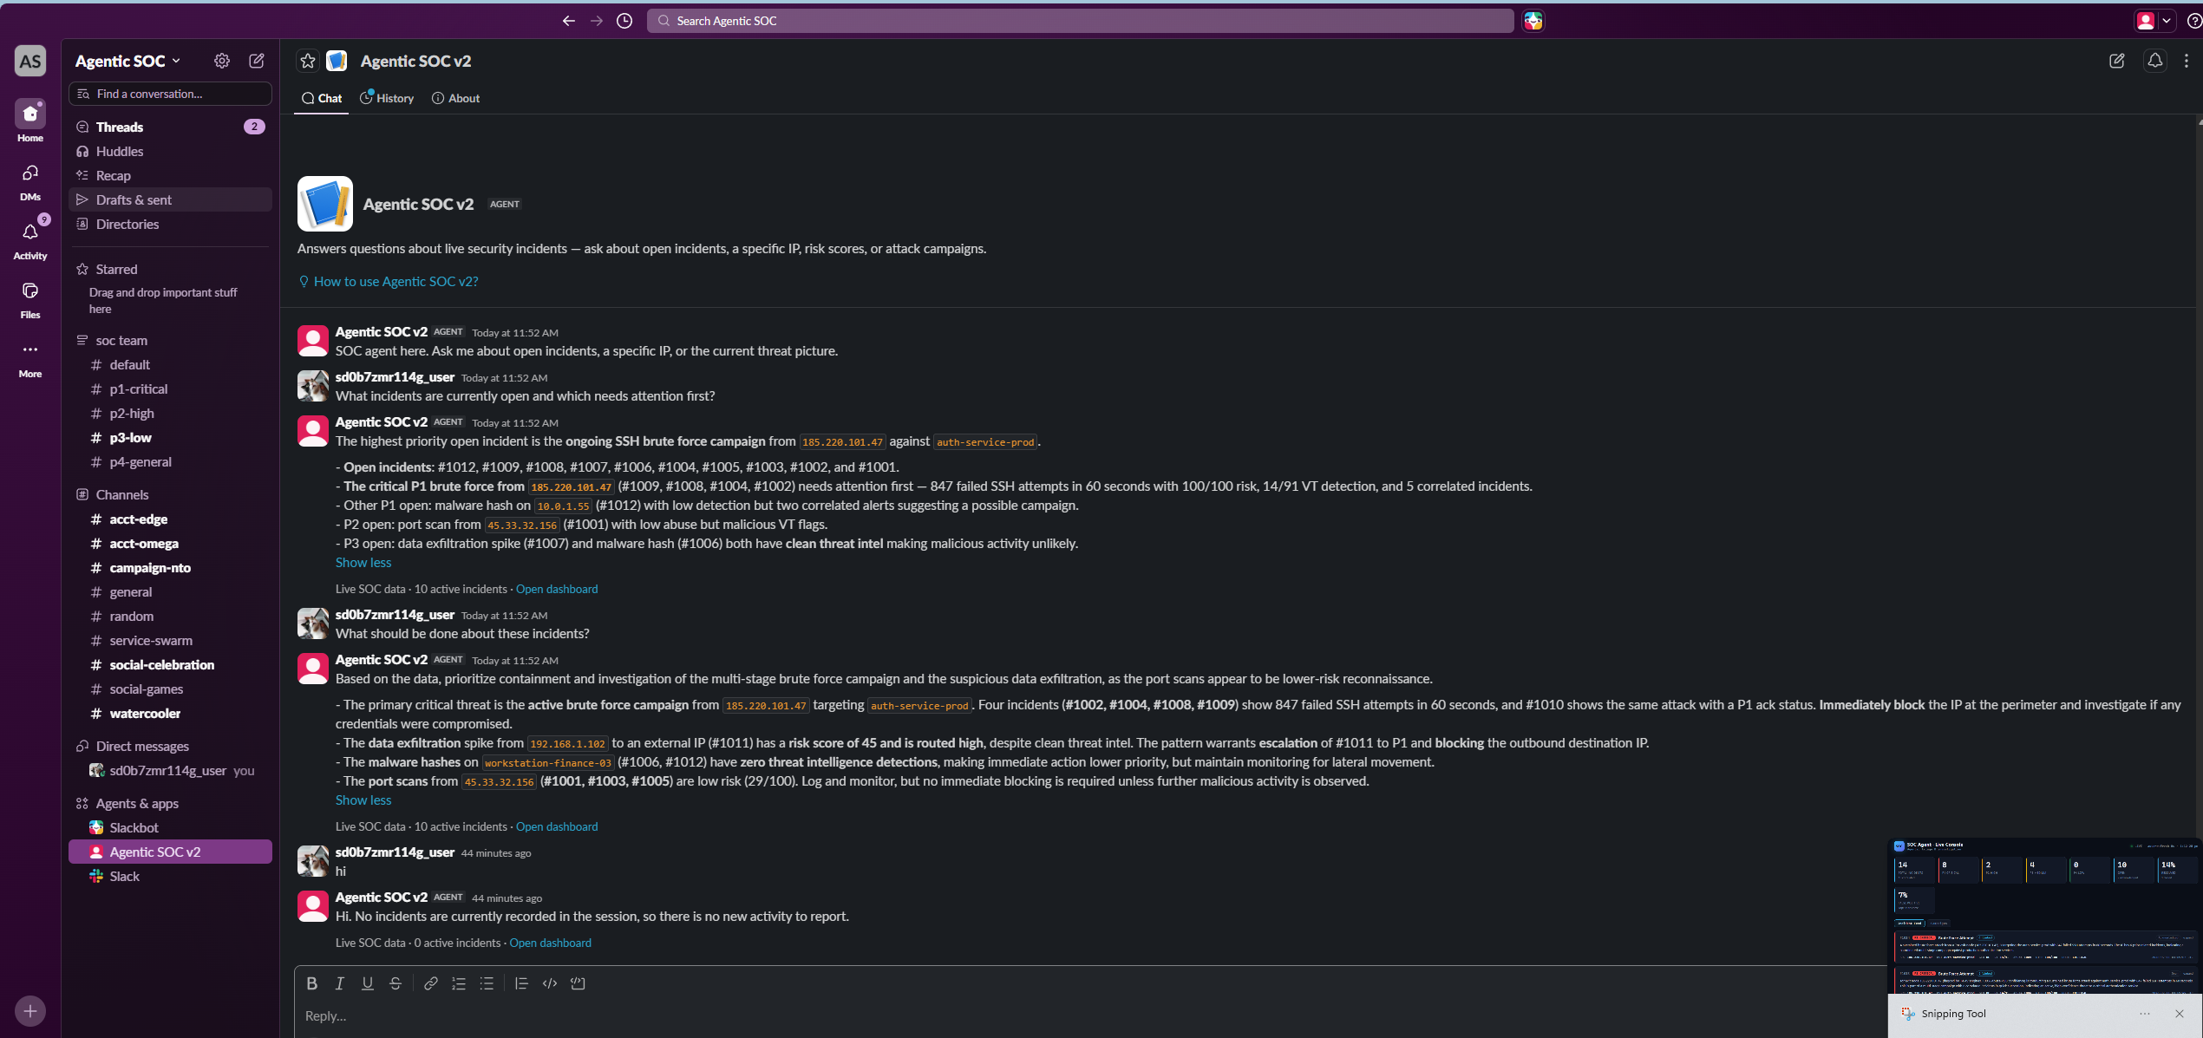This screenshot has width=2203, height=1038.
Task: Dismiss the Snipping Tool notification
Action: point(2180,1014)
